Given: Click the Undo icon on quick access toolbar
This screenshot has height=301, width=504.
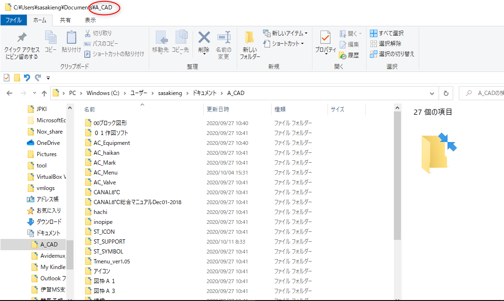Looking at the screenshot, I should pos(27,78).
